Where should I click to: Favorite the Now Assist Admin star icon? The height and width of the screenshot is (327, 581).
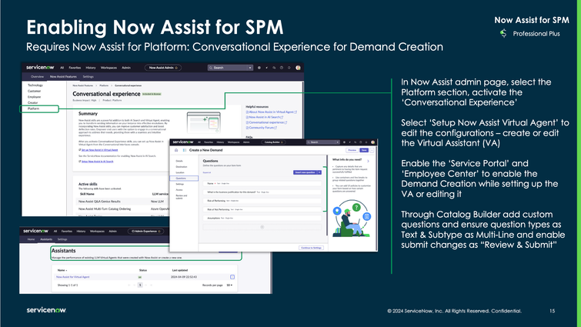(176, 68)
